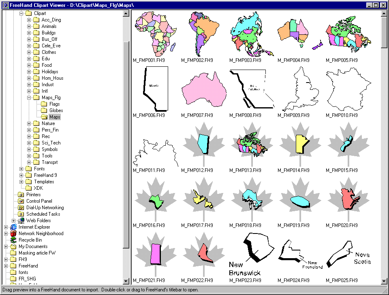The image size is (389, 295).
Task: Select the Africa map thumbnail M_FMP001.FH9
Action: pyautogui.click(x=156, y=34)
